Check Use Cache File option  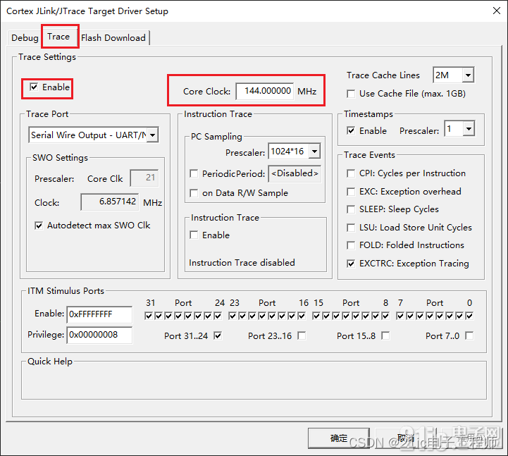point(351,94)
